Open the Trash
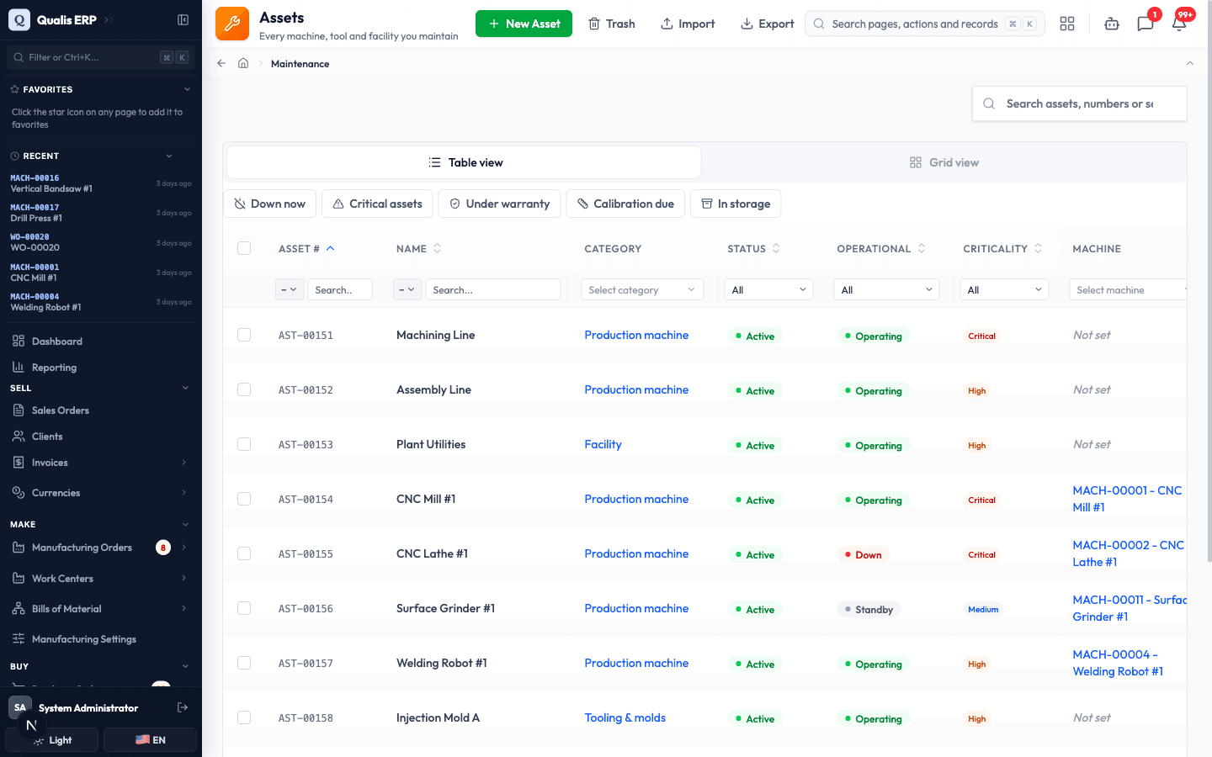 click(612, 24)
